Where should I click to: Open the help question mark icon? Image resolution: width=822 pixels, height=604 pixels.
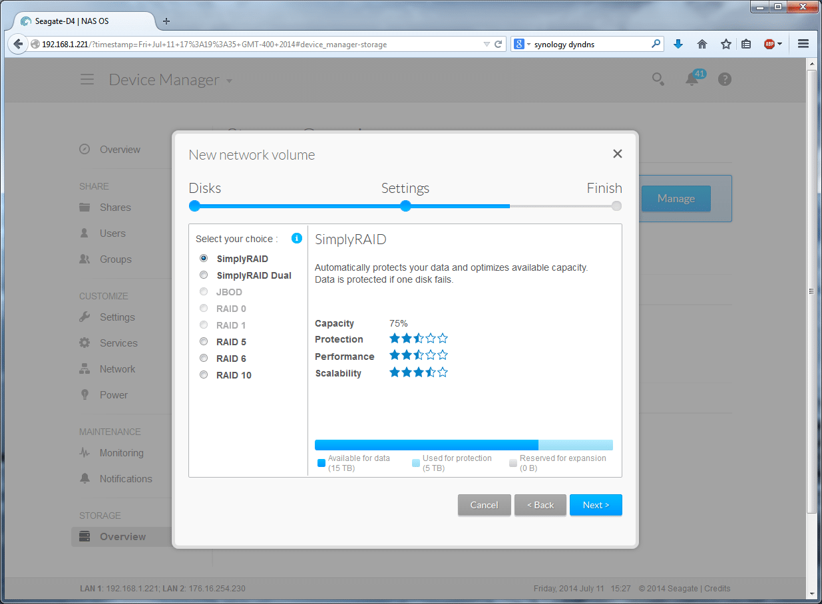point(725,79)
